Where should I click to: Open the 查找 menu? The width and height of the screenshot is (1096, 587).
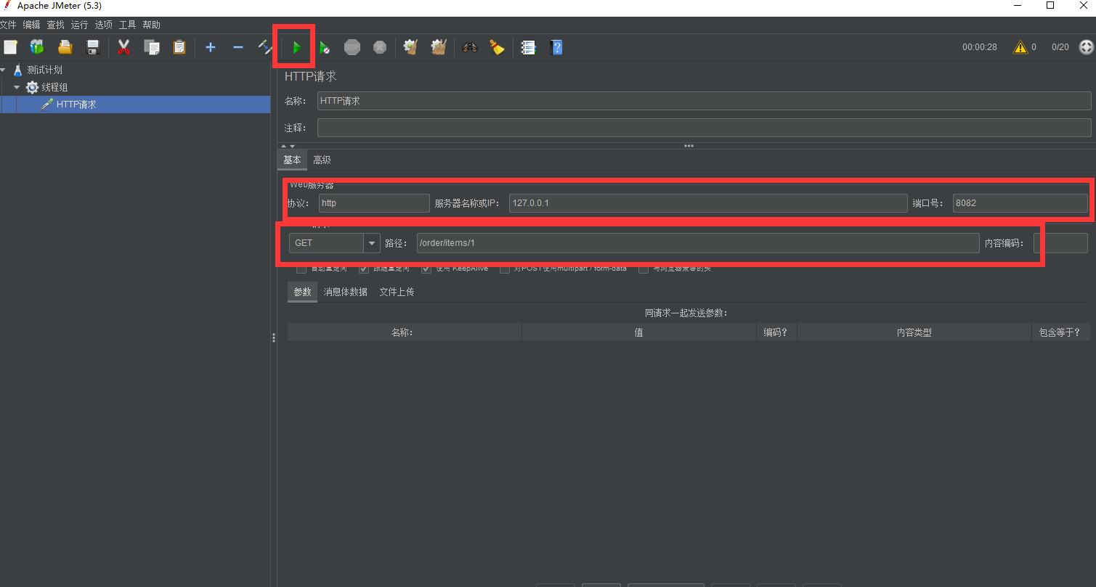(56, 25)
